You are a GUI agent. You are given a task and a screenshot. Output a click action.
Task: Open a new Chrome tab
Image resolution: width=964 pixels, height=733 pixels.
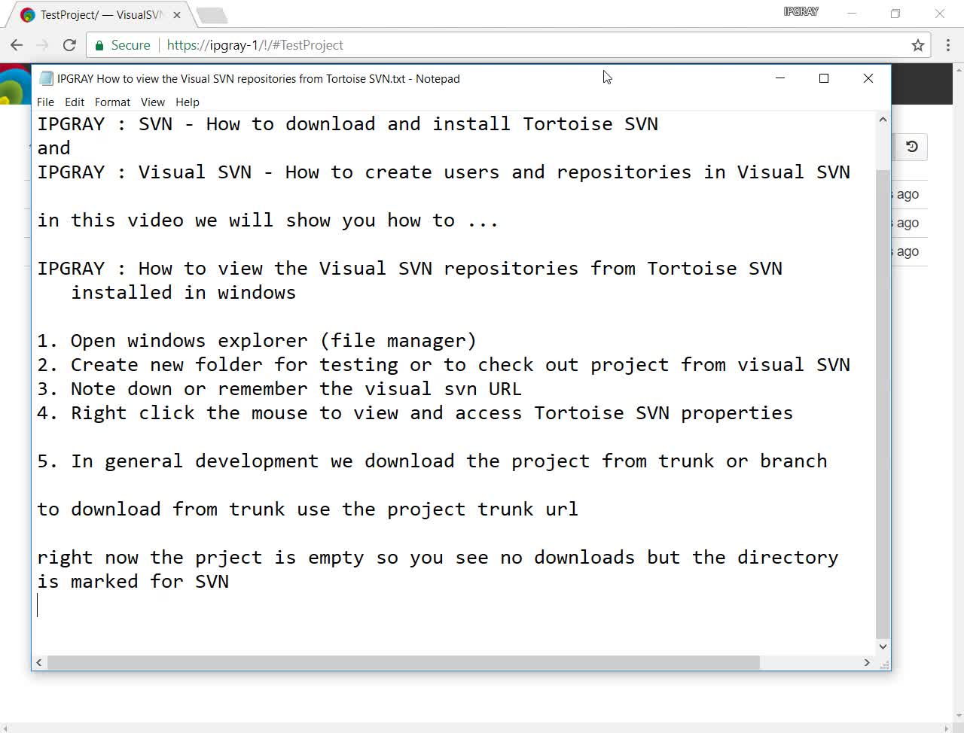point(212,15)
